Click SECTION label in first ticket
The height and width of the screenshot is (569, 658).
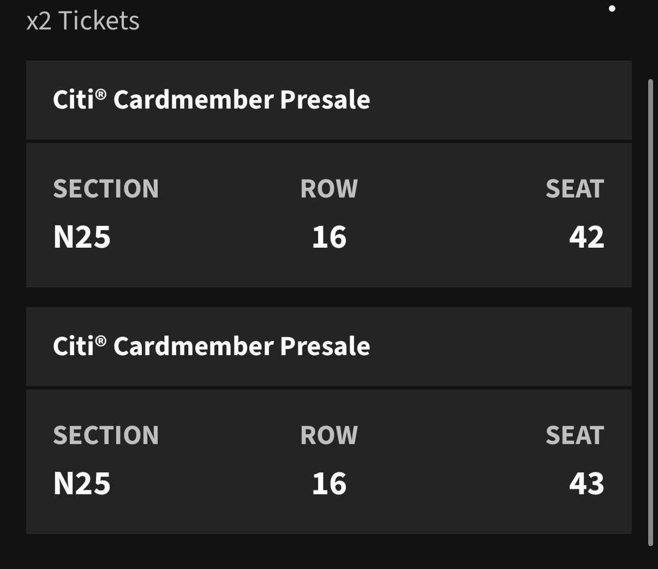(x=106, y=189)
